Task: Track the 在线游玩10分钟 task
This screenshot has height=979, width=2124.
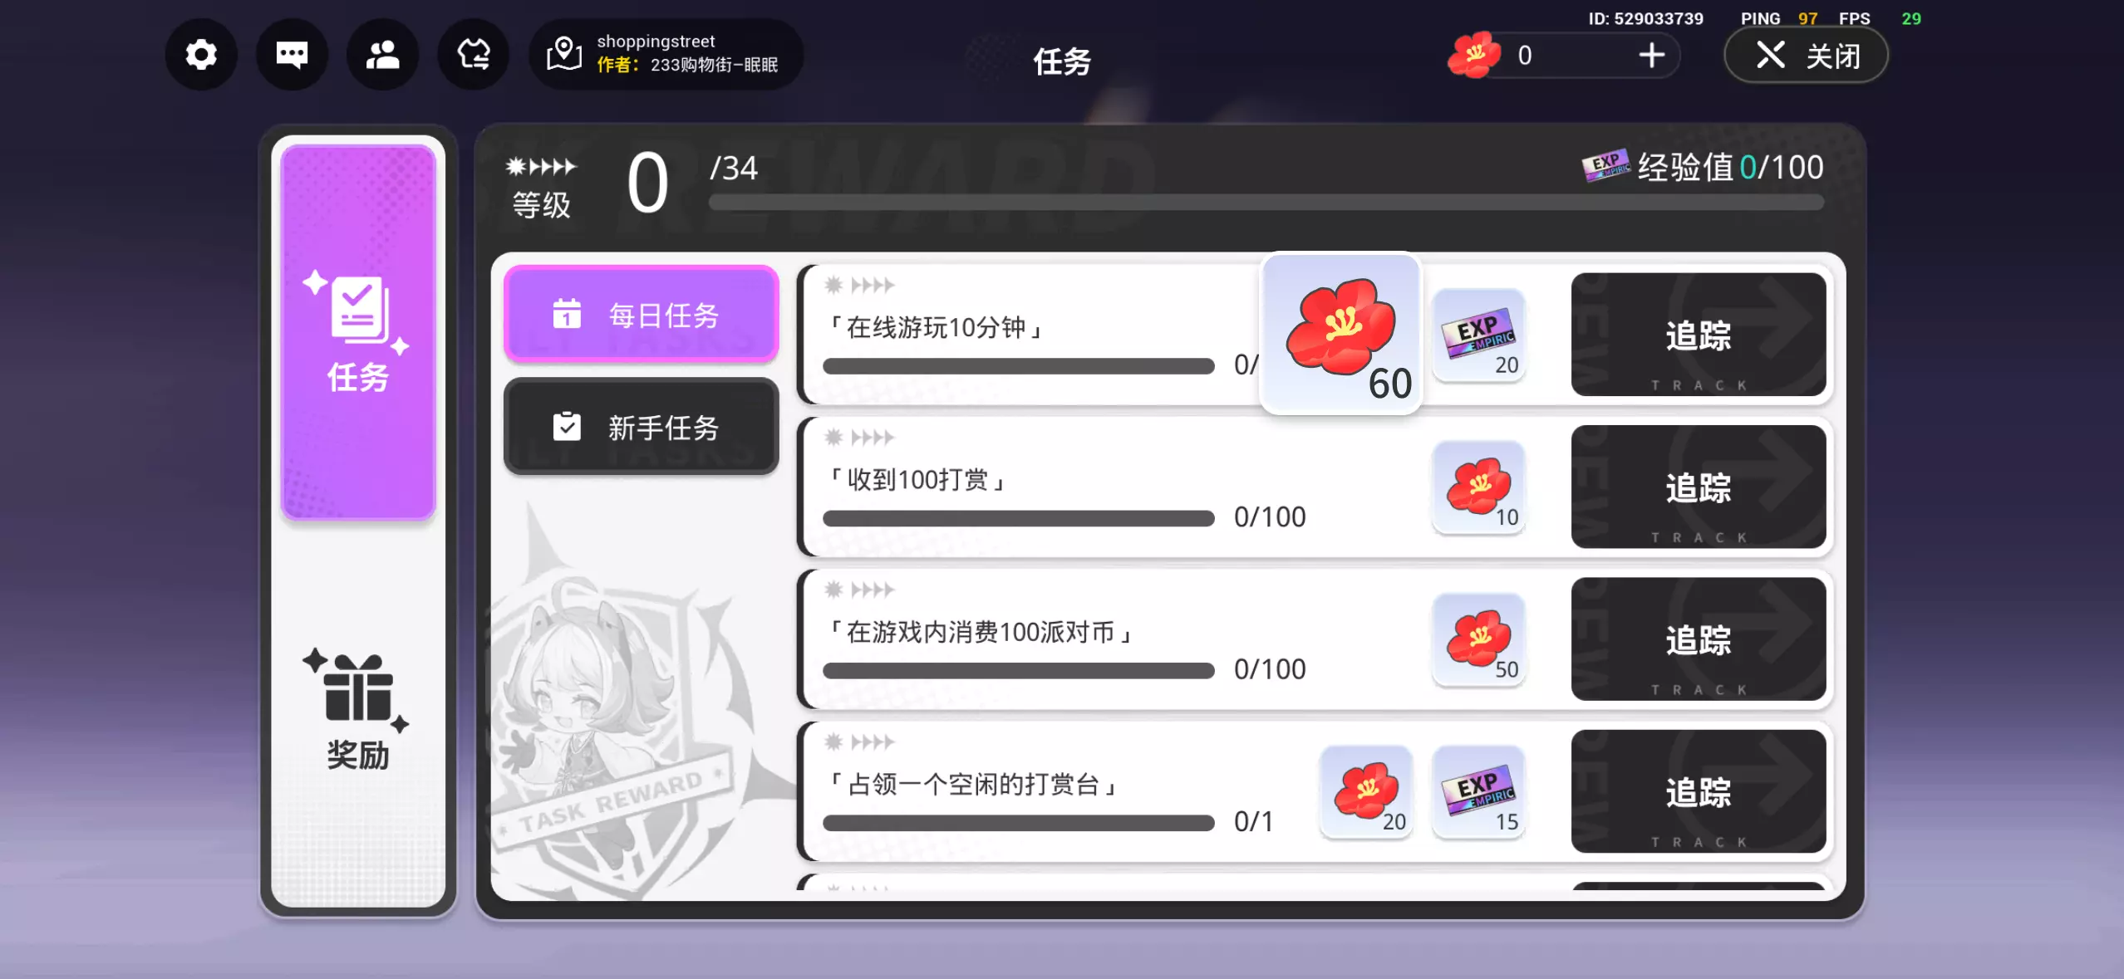Action: coord(1698,335)
